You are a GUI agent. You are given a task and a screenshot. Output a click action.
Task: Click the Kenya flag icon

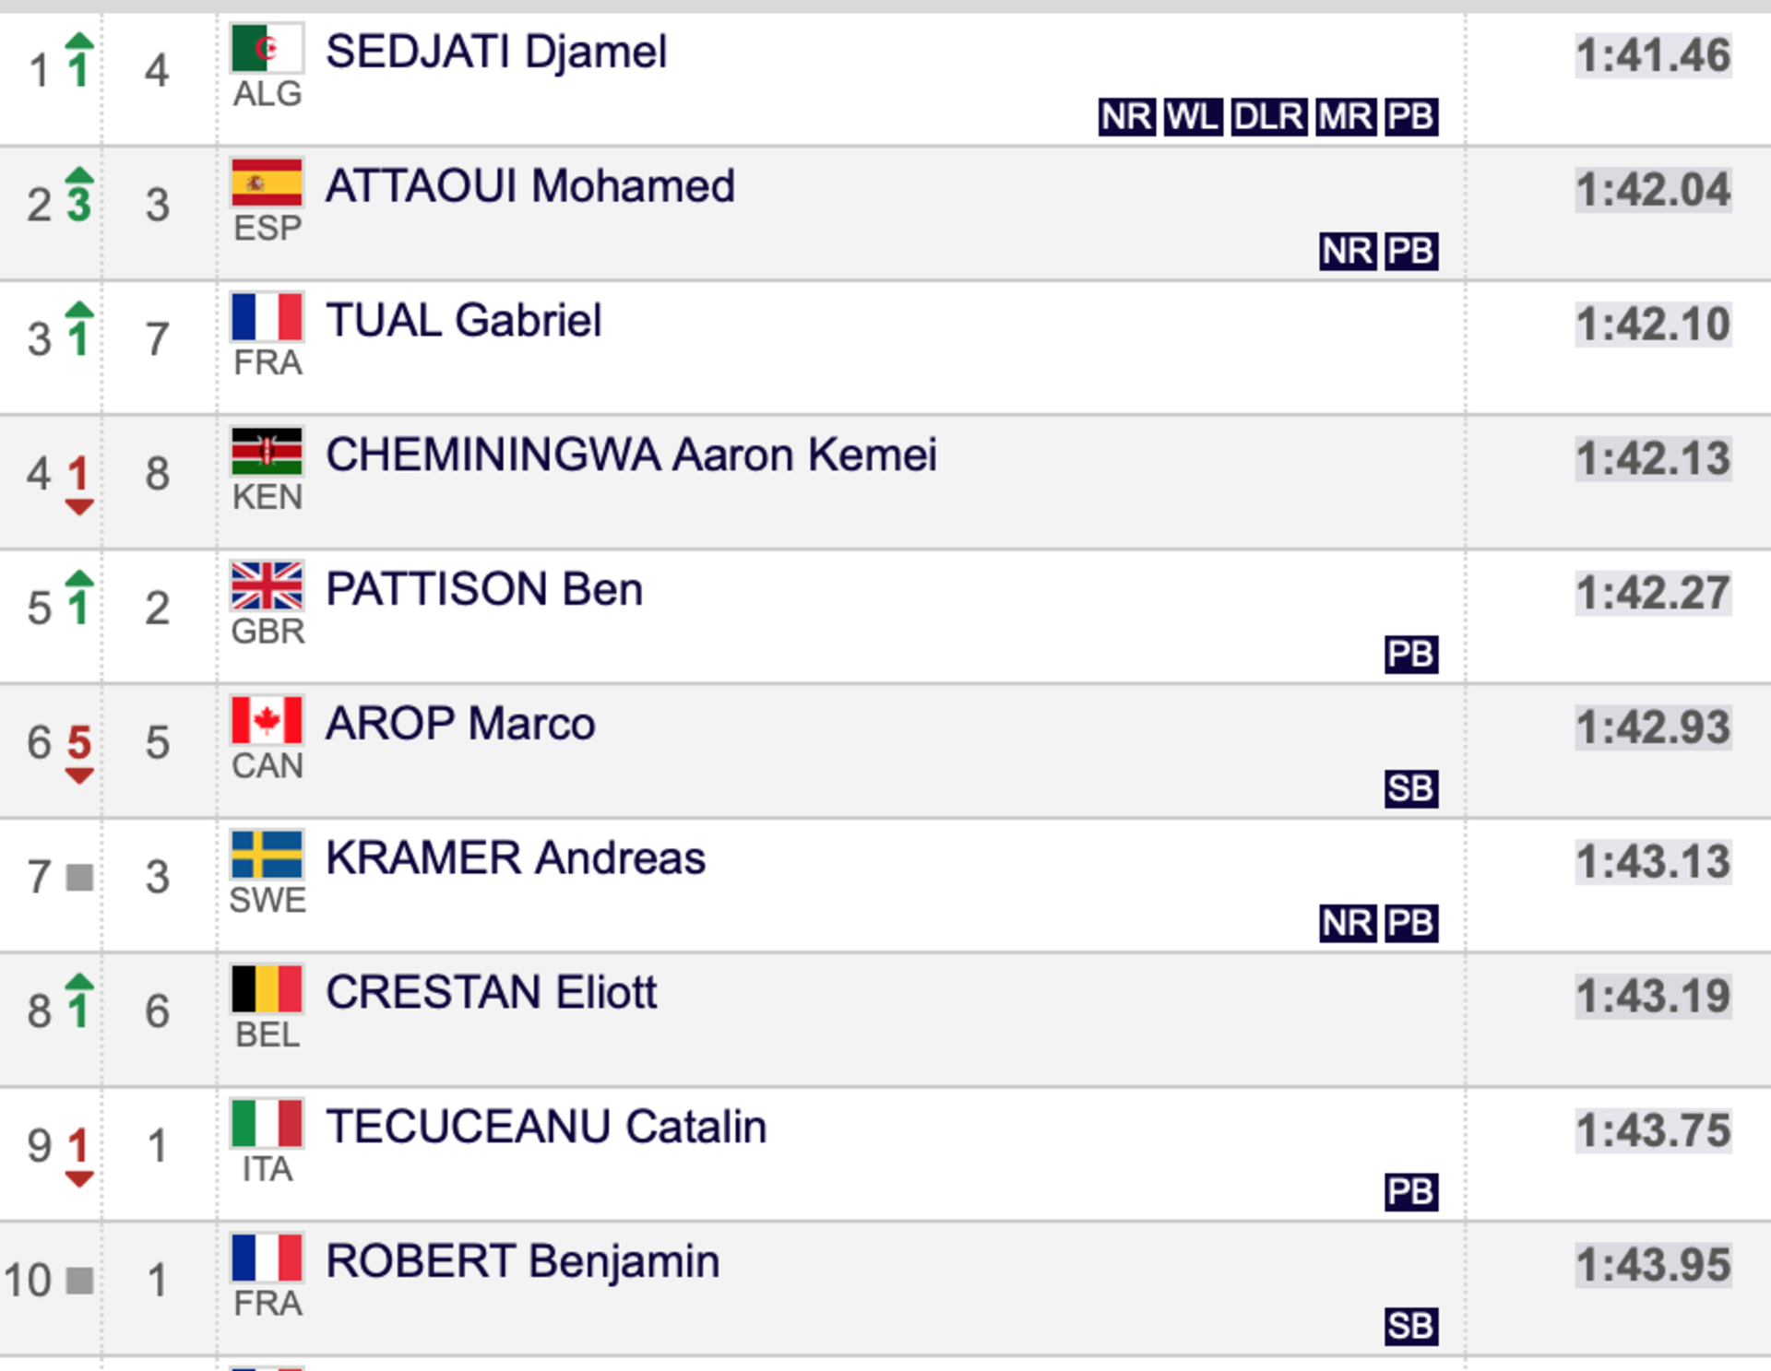(x=267, y=452)
